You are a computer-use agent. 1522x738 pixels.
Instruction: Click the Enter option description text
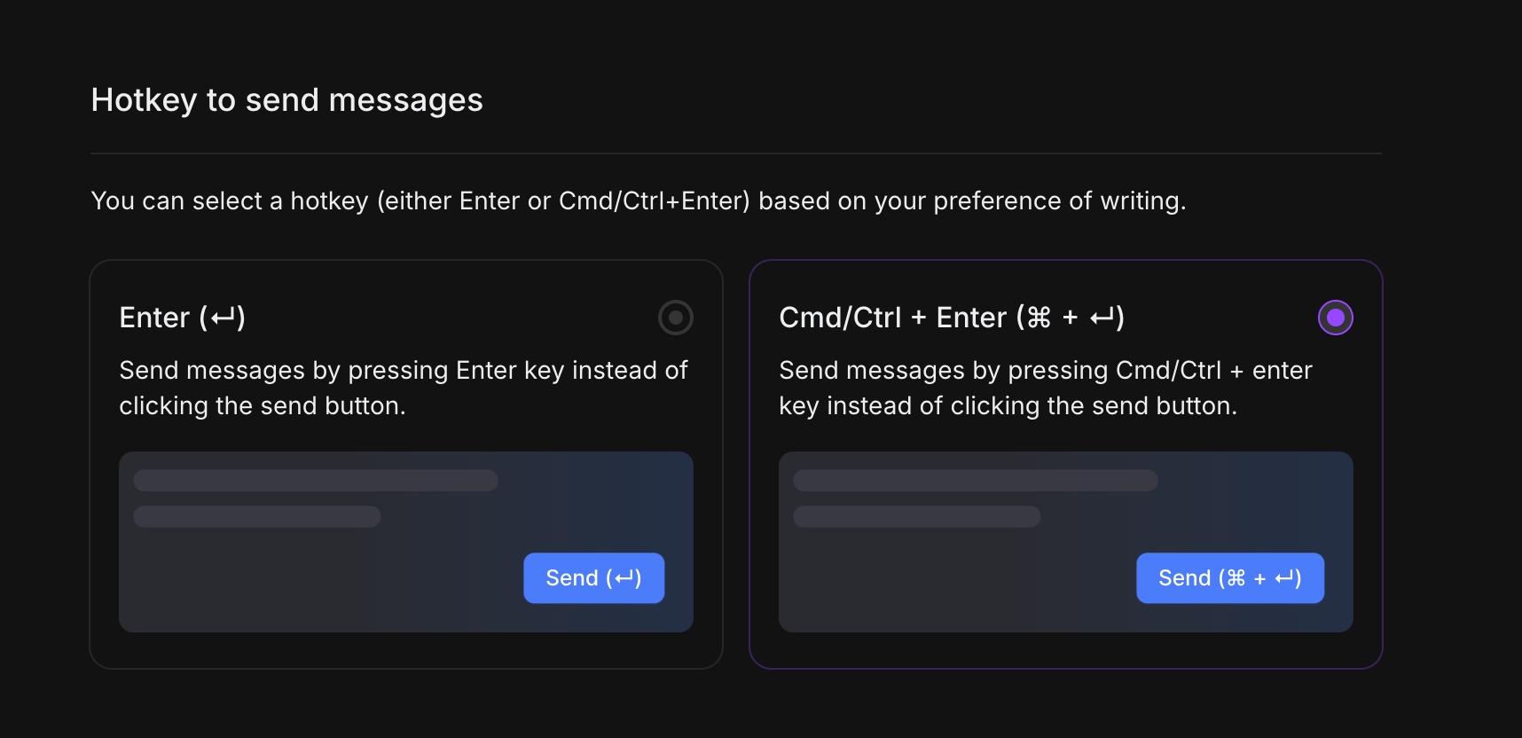coord(403,388)
